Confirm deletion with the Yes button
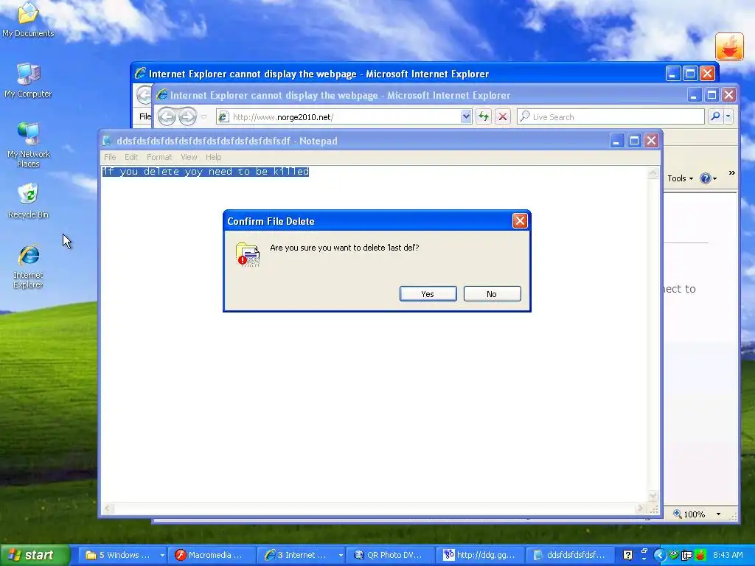 (x=428, y=293)
